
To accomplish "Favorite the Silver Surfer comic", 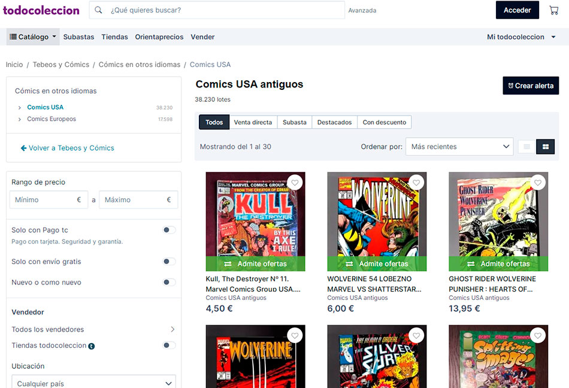I will pos(417,336).
